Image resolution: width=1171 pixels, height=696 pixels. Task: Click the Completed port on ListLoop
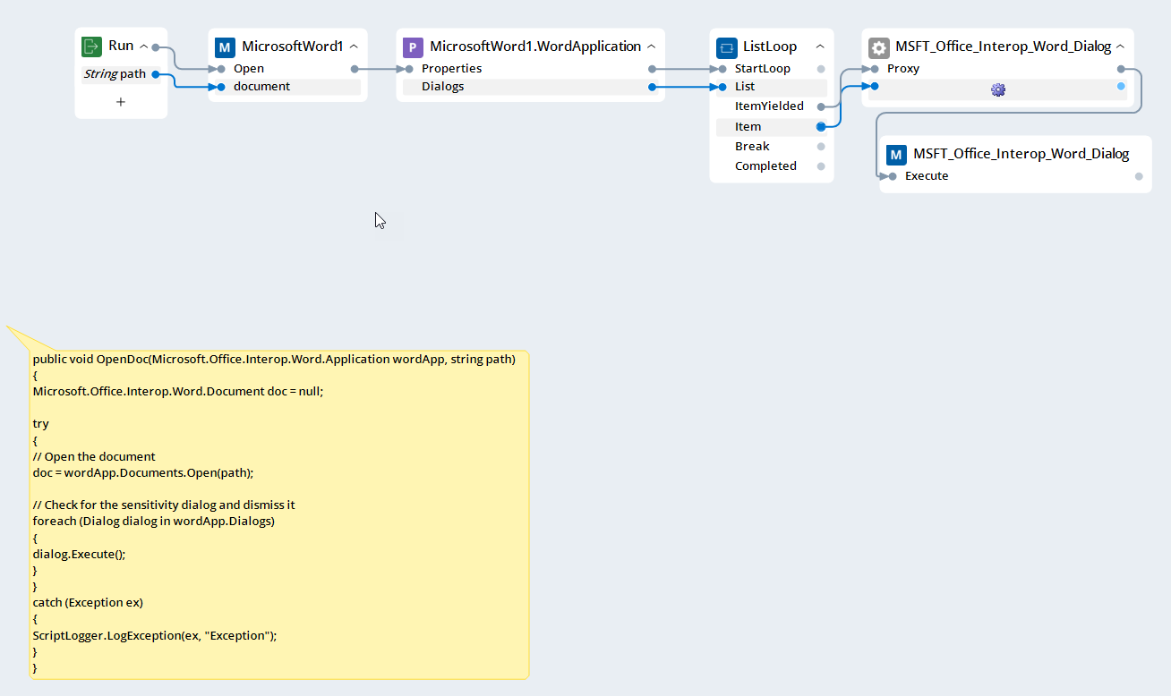[821, 166]
